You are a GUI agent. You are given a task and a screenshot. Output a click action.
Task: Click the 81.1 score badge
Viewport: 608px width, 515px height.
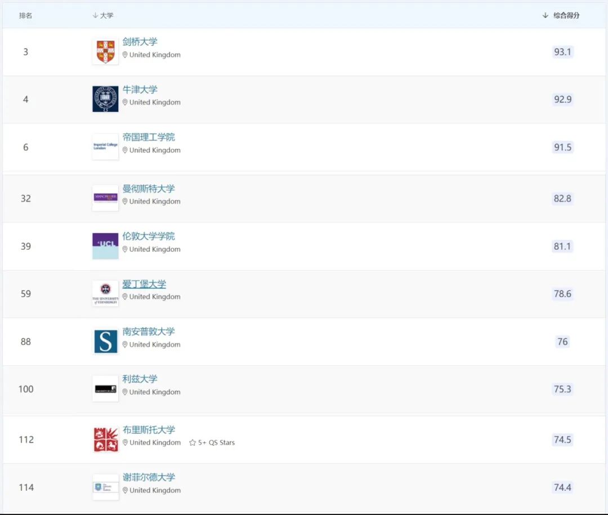[562, 246]
